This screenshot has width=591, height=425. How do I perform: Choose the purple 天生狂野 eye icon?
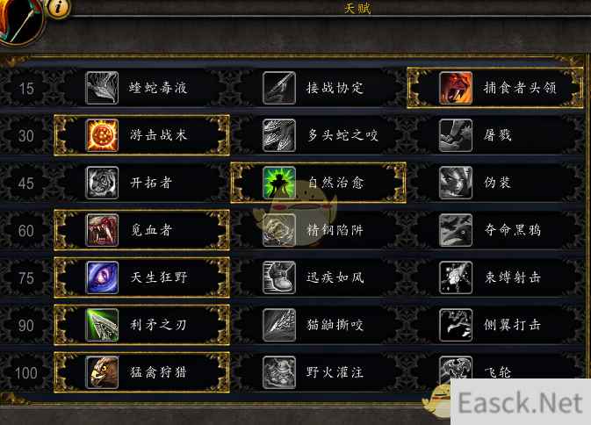click(x=102, y=277)
